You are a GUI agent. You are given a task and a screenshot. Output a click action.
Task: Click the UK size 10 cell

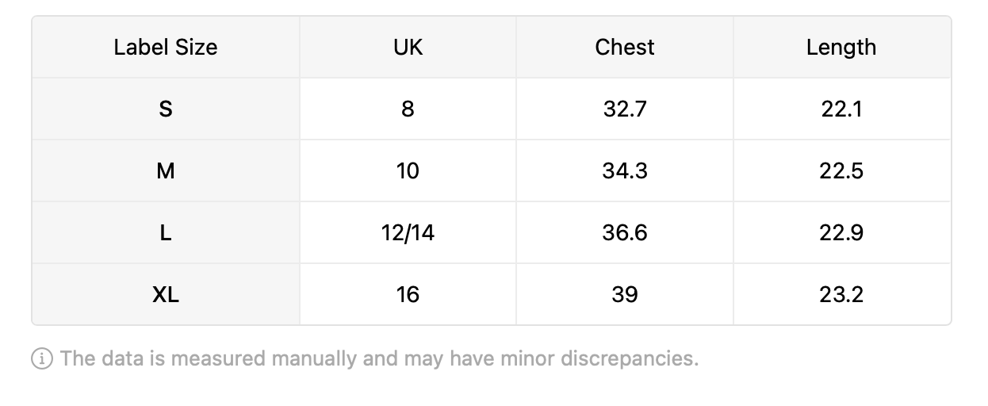[408, 170]
